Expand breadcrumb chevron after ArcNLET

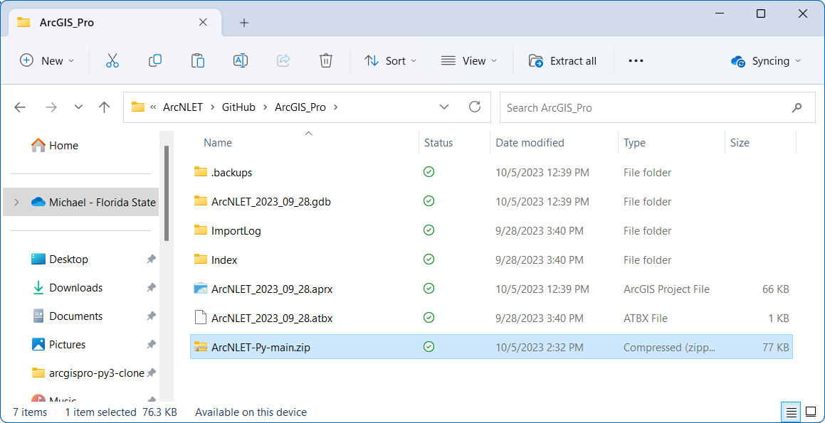click(x=213, y=108)
